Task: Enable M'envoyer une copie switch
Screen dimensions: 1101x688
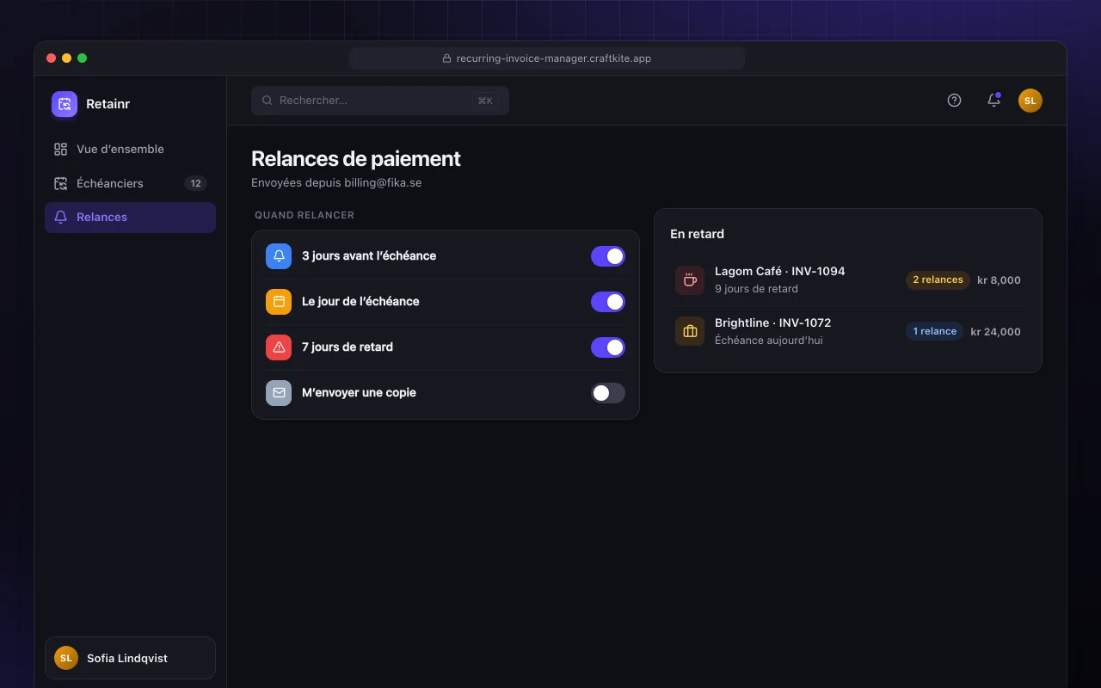Action: tap(608, 393)
